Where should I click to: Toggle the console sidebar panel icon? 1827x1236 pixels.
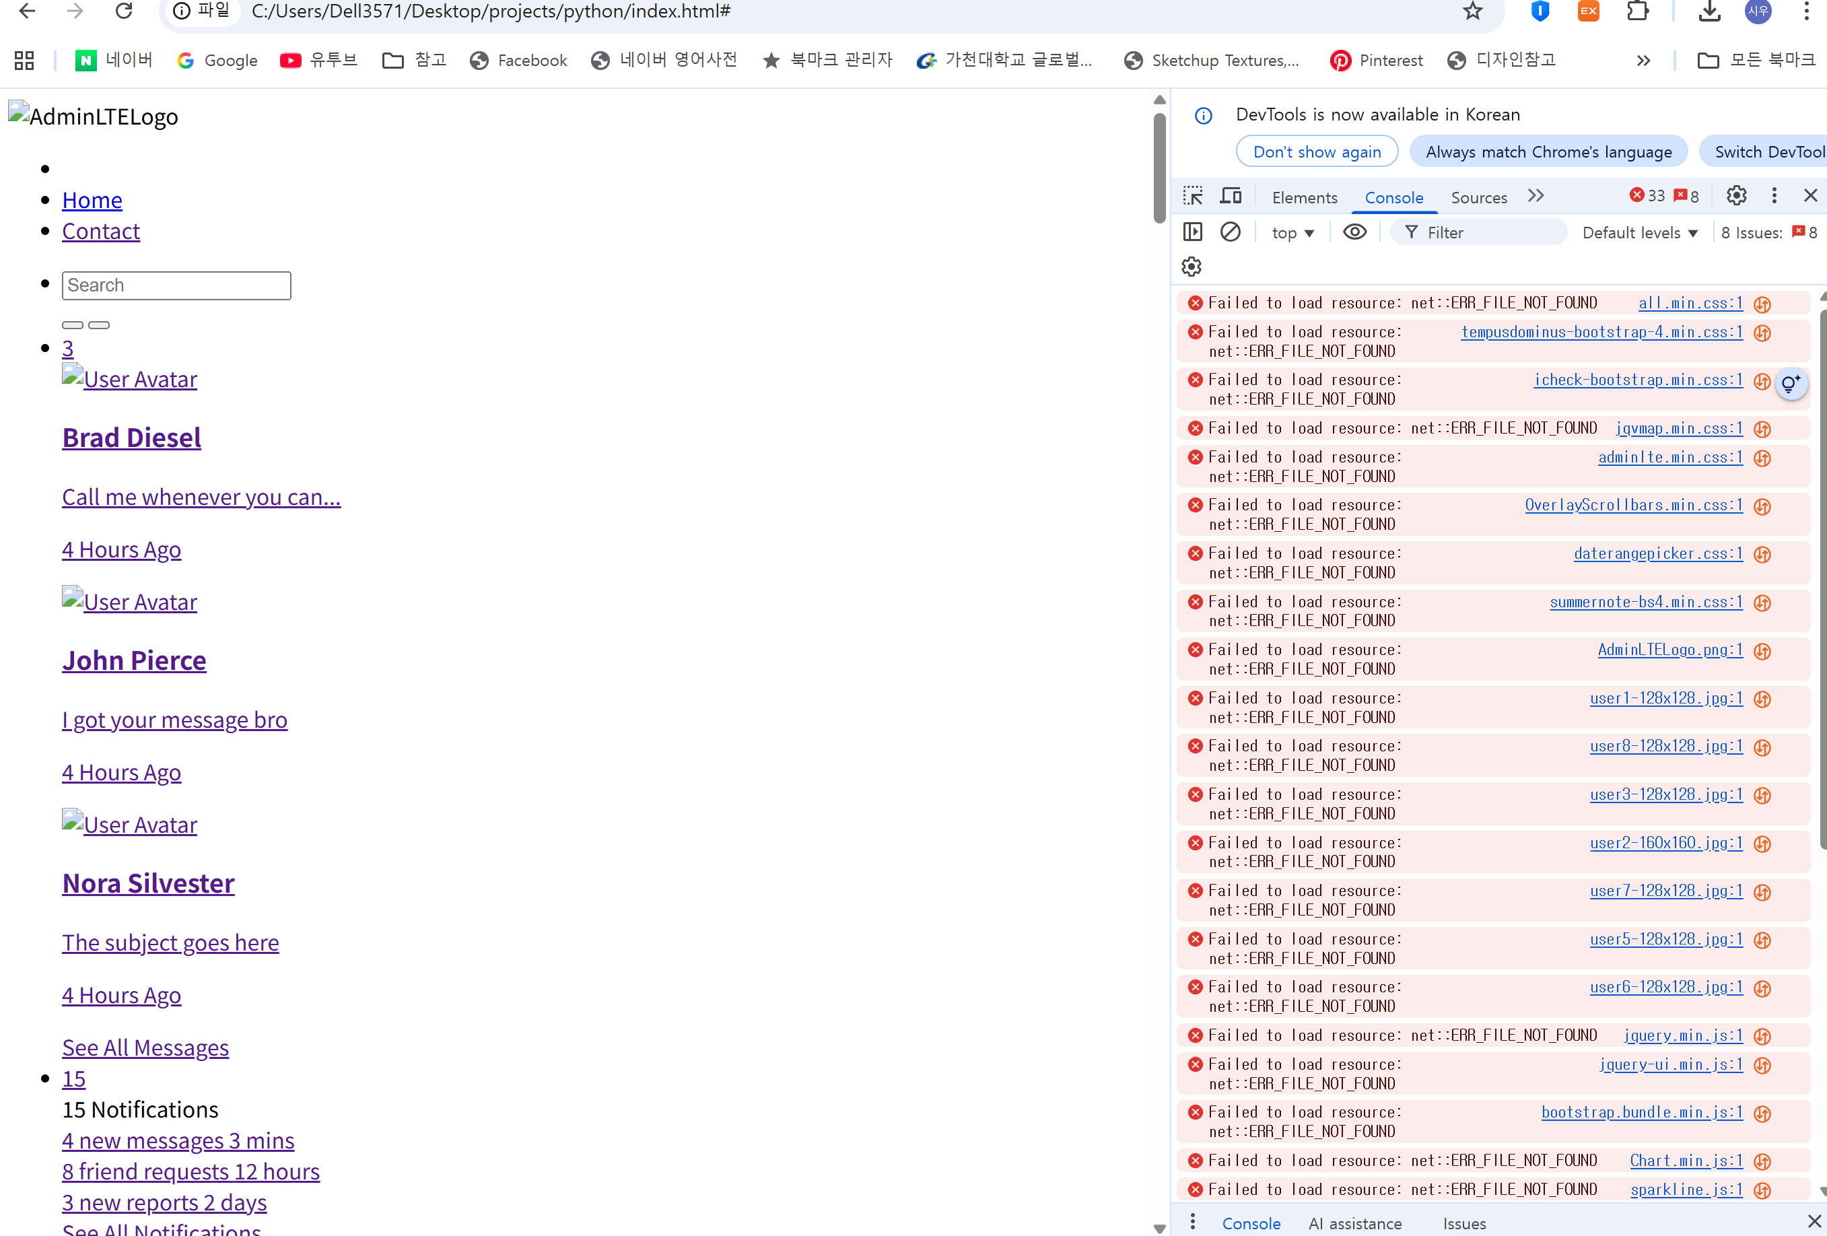click(x=1193, y=232)
